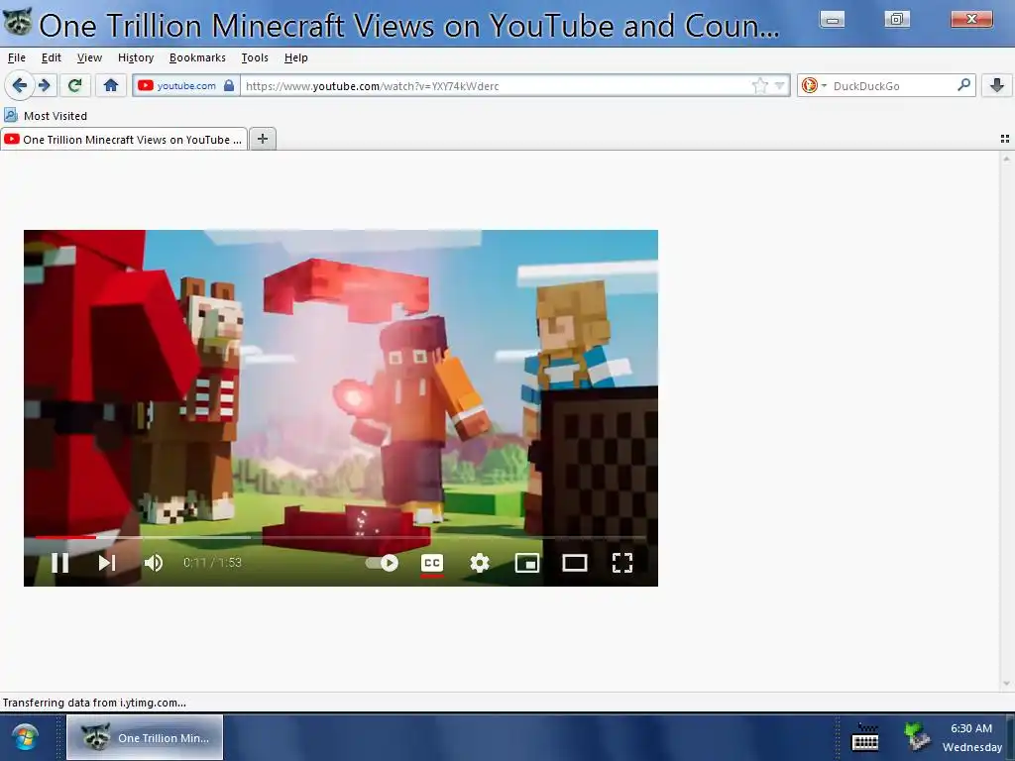Open a new tab with plus button
The image size is (1015, 761).
point(263,139)
